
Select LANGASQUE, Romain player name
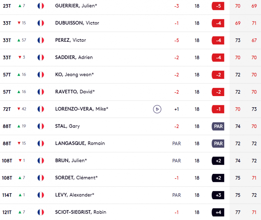(x=80, y=143)
